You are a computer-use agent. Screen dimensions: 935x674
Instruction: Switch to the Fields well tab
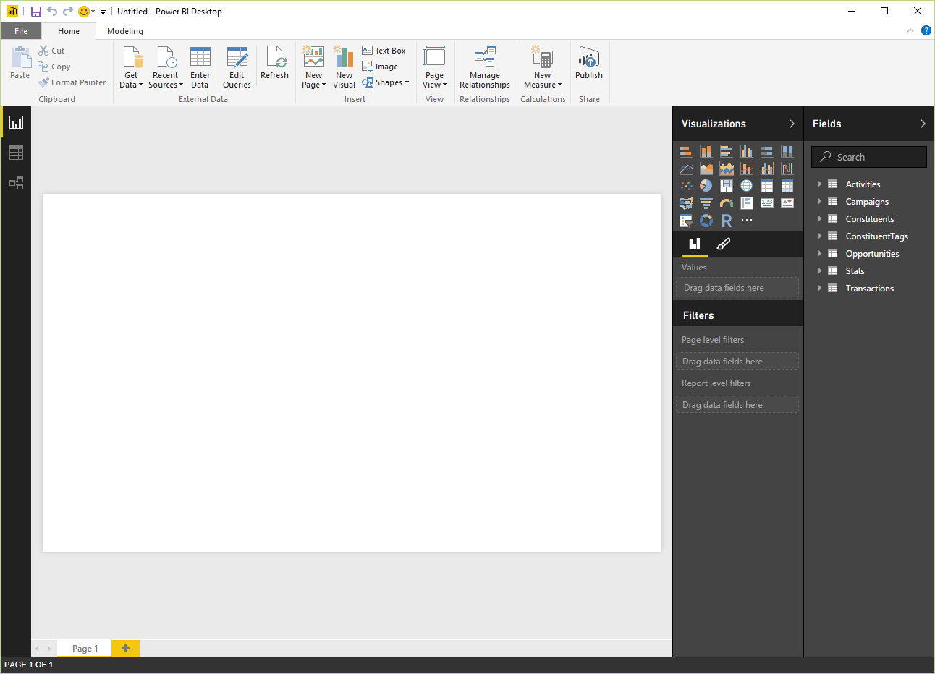[x=695, y=244]
